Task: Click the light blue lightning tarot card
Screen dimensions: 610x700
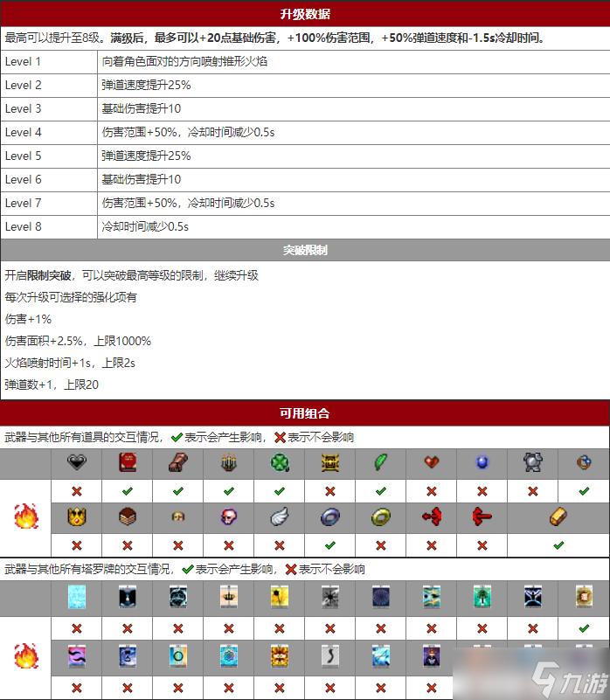Action: [x=381, y=656]
